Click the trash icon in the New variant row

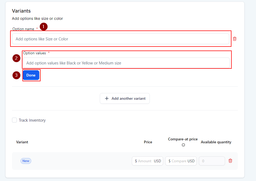click(x=230, y=161)
